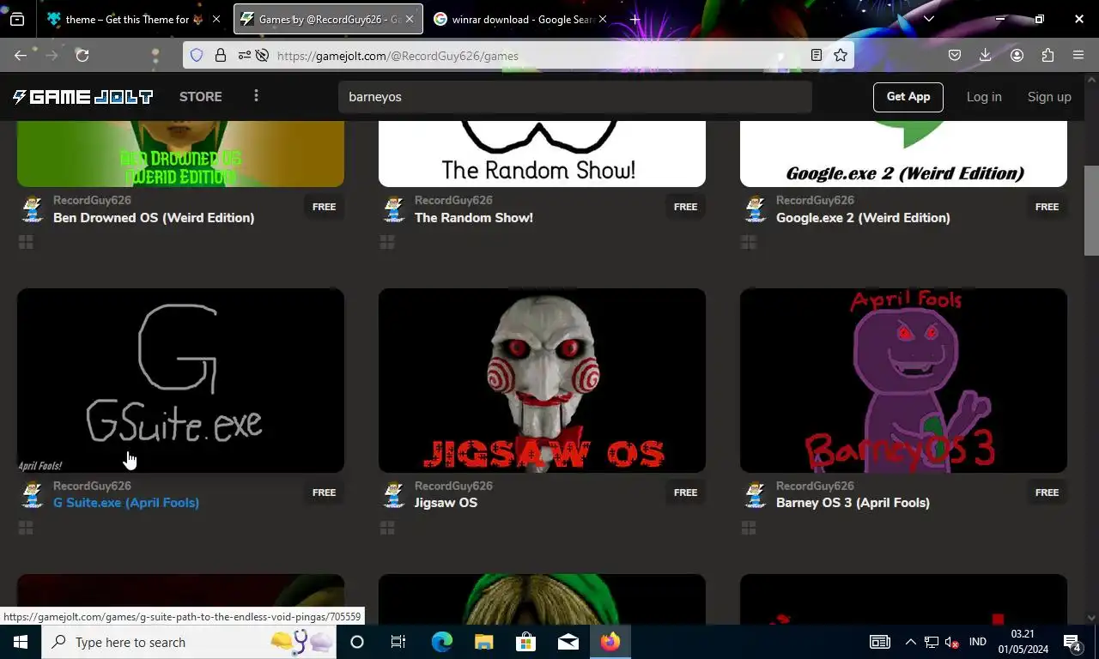Image resolution: width=1099 pixels, height=659 pixels.
Task: Click the Google.exe 2 thumbnail image
Action: 903,154
